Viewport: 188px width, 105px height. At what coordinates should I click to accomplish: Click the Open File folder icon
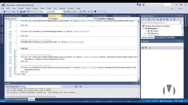click(x=18, y=12)
